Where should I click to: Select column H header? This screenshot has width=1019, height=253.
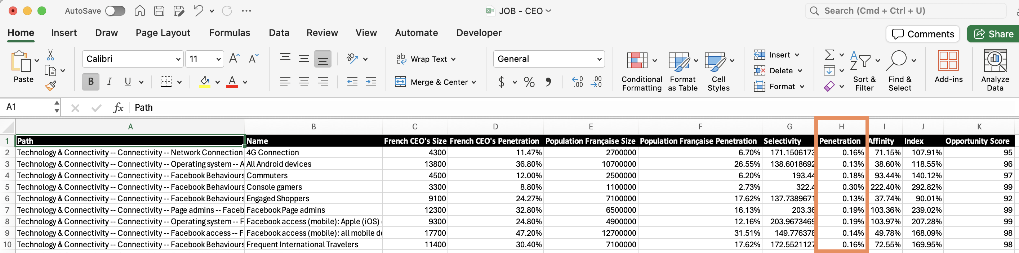[x=841, y=127]
